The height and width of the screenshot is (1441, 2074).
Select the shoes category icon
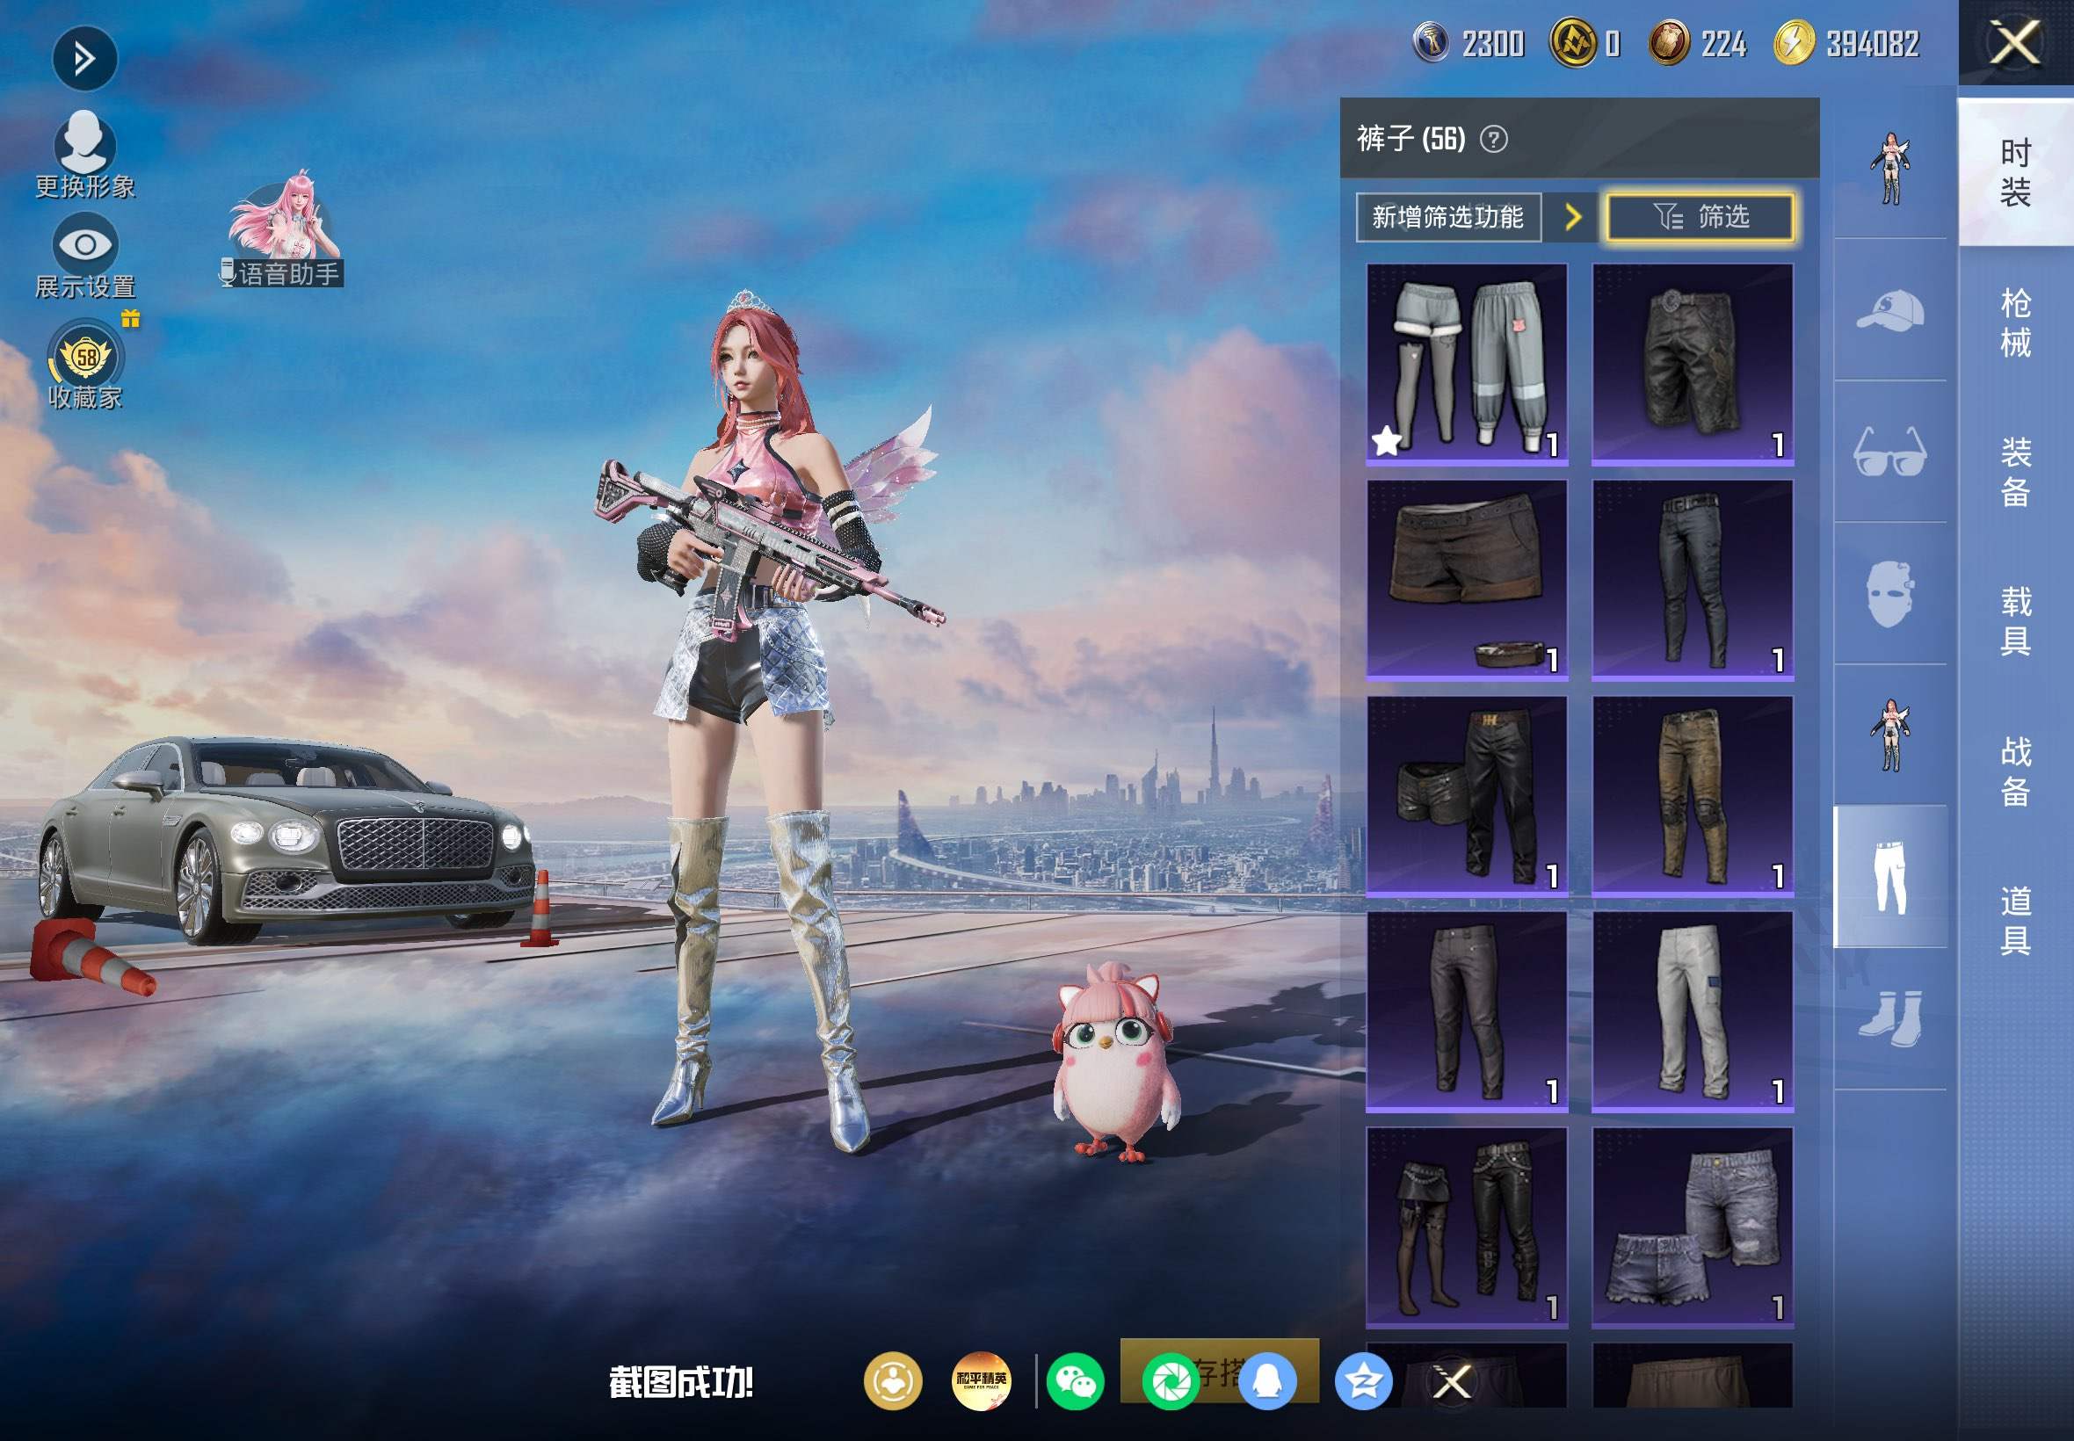click(1889, 1018)
